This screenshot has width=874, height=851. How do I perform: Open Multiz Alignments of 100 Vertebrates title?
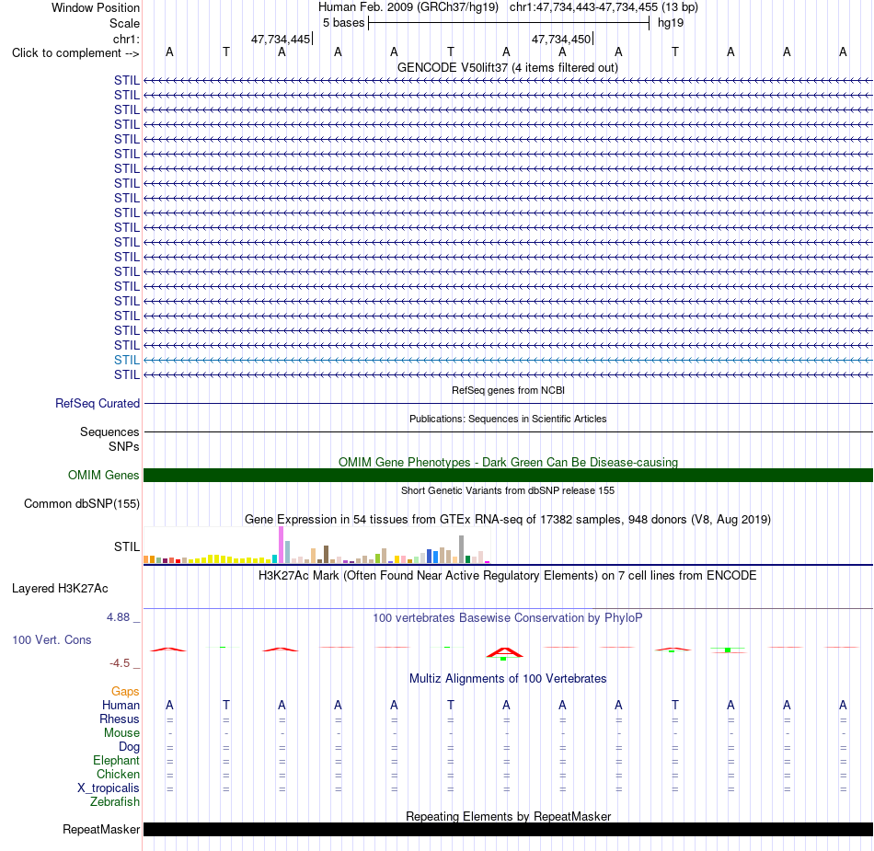tap(508, 678)
